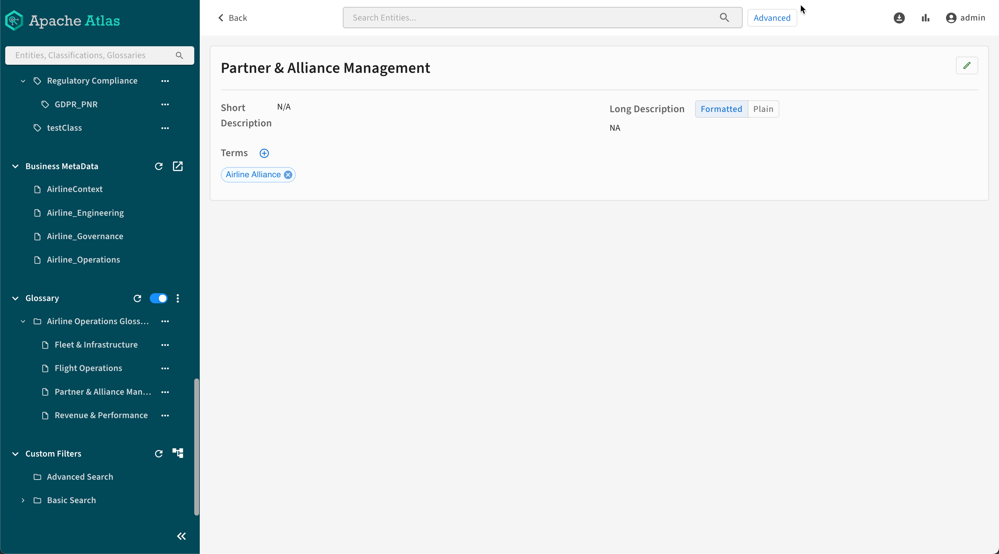Open Business MetaData in external view icon
Screen dimensions: 999x554
coord(177,167)
